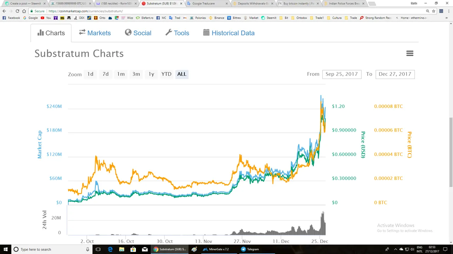This screenshot has height=254, width=453.
Task: Open the Home - ethermine bookmark
Action: [412, 18]
